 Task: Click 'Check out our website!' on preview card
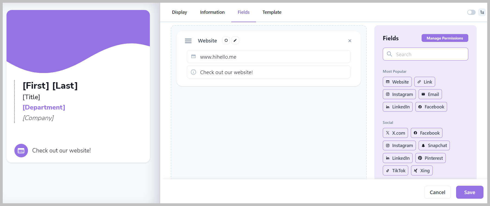pyautogui.click(x=61, y=151)
